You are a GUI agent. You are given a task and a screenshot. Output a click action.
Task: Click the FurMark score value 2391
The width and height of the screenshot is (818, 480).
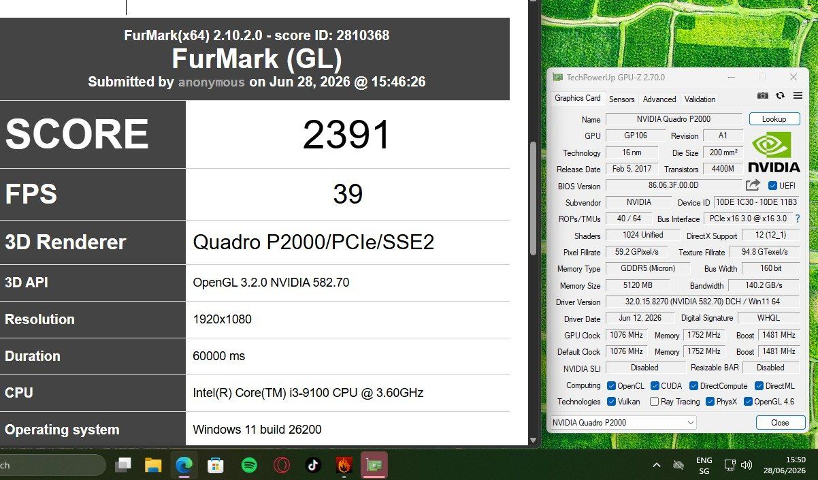pyautogui.click(x=347, y=135)
